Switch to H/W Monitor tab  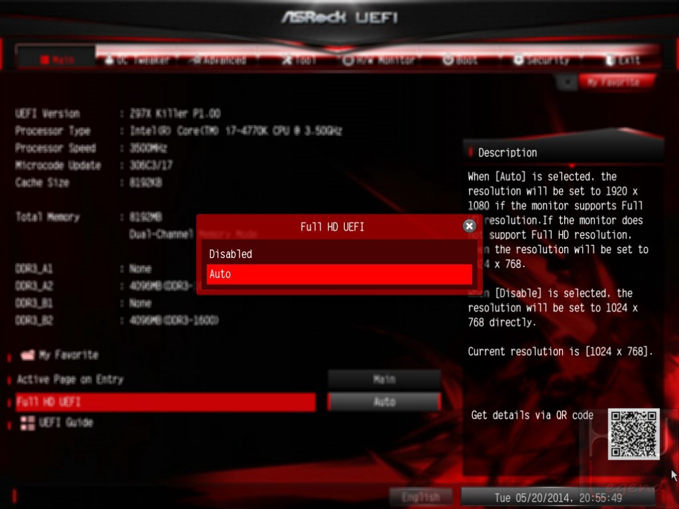pyautogui.click(x=378, y=60)
